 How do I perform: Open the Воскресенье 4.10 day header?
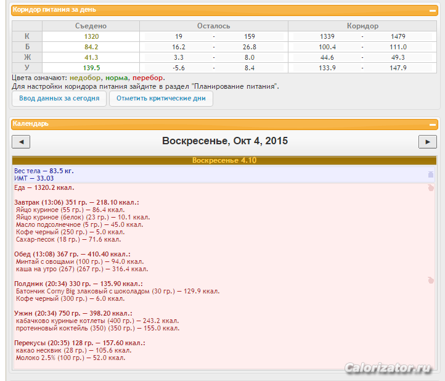(224, 160)
